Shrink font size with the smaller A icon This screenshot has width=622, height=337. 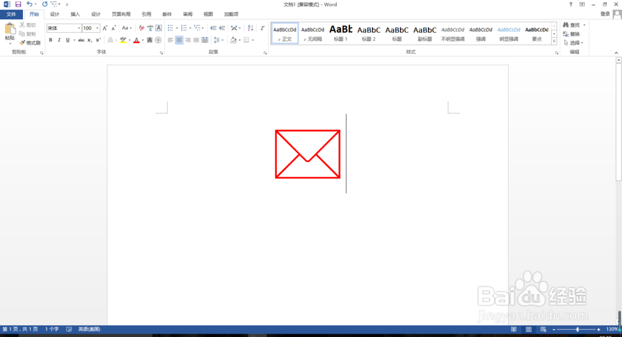tap(113, 28)
